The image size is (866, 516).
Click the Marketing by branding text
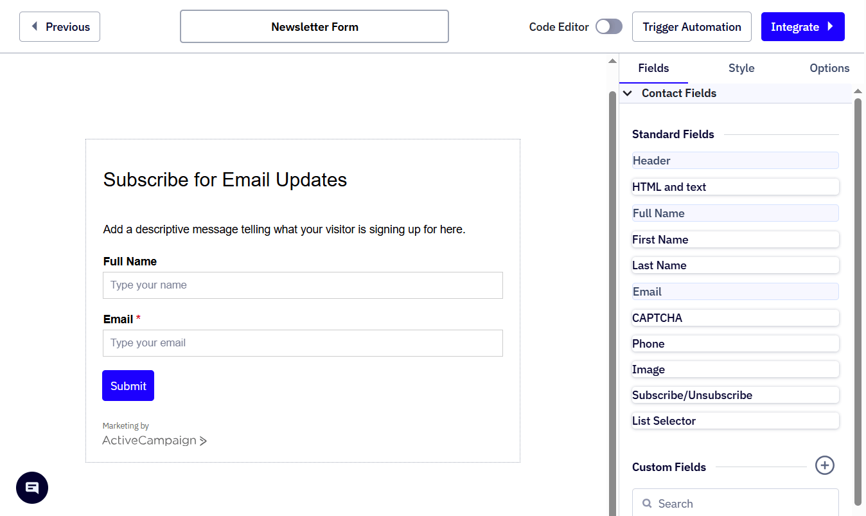(126, 425)
